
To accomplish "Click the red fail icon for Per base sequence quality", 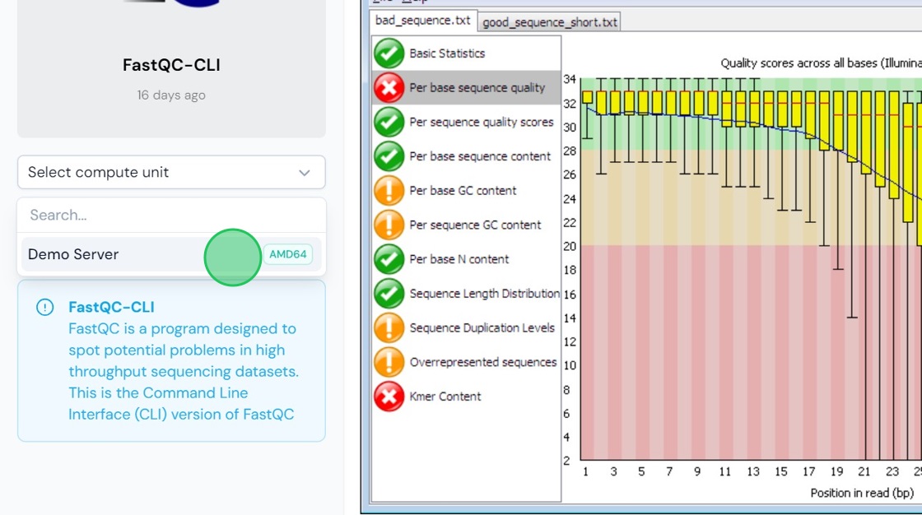I will pos(389,87).
